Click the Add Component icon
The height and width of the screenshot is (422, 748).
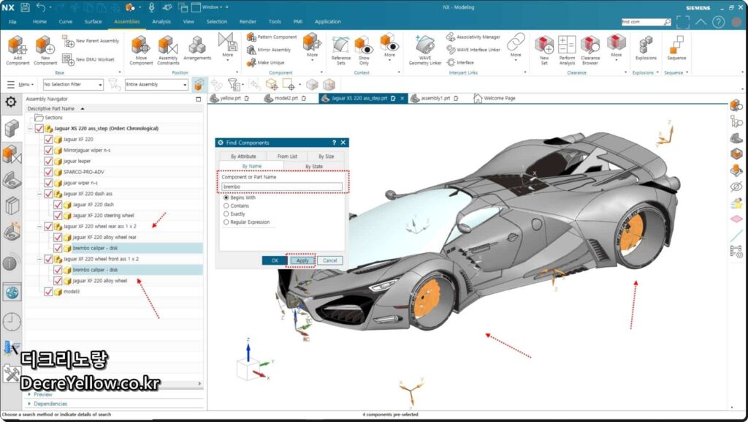pos(18,50)
